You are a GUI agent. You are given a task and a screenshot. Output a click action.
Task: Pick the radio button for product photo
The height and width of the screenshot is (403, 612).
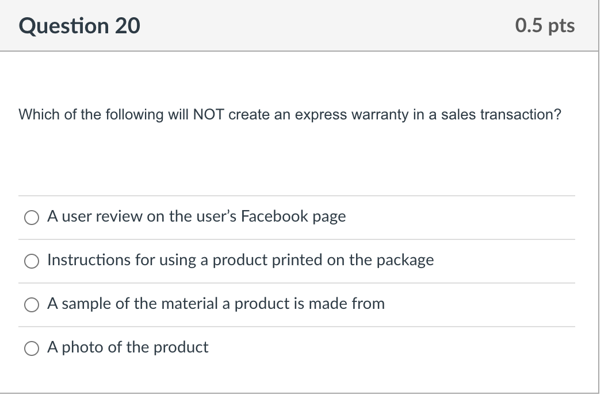30,348
